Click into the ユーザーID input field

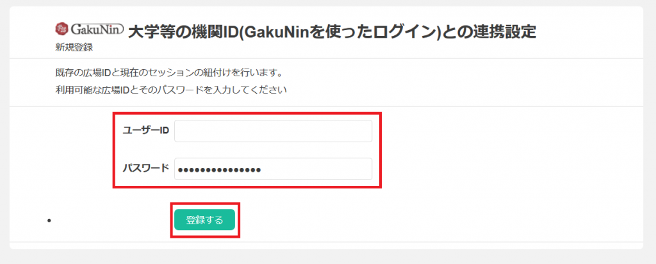pos(273,131)
